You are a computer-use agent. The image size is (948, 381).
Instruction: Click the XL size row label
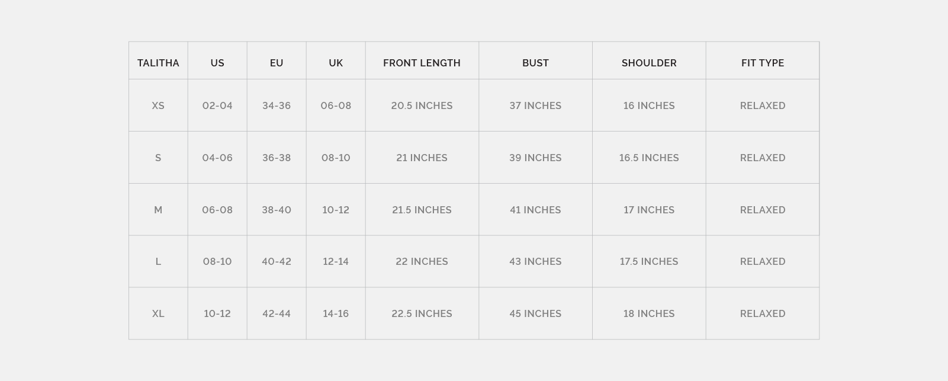coord(158,313)
